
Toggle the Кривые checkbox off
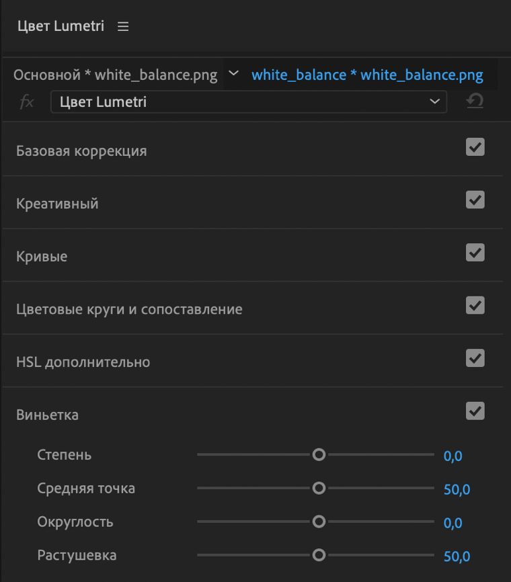[475, 253]
